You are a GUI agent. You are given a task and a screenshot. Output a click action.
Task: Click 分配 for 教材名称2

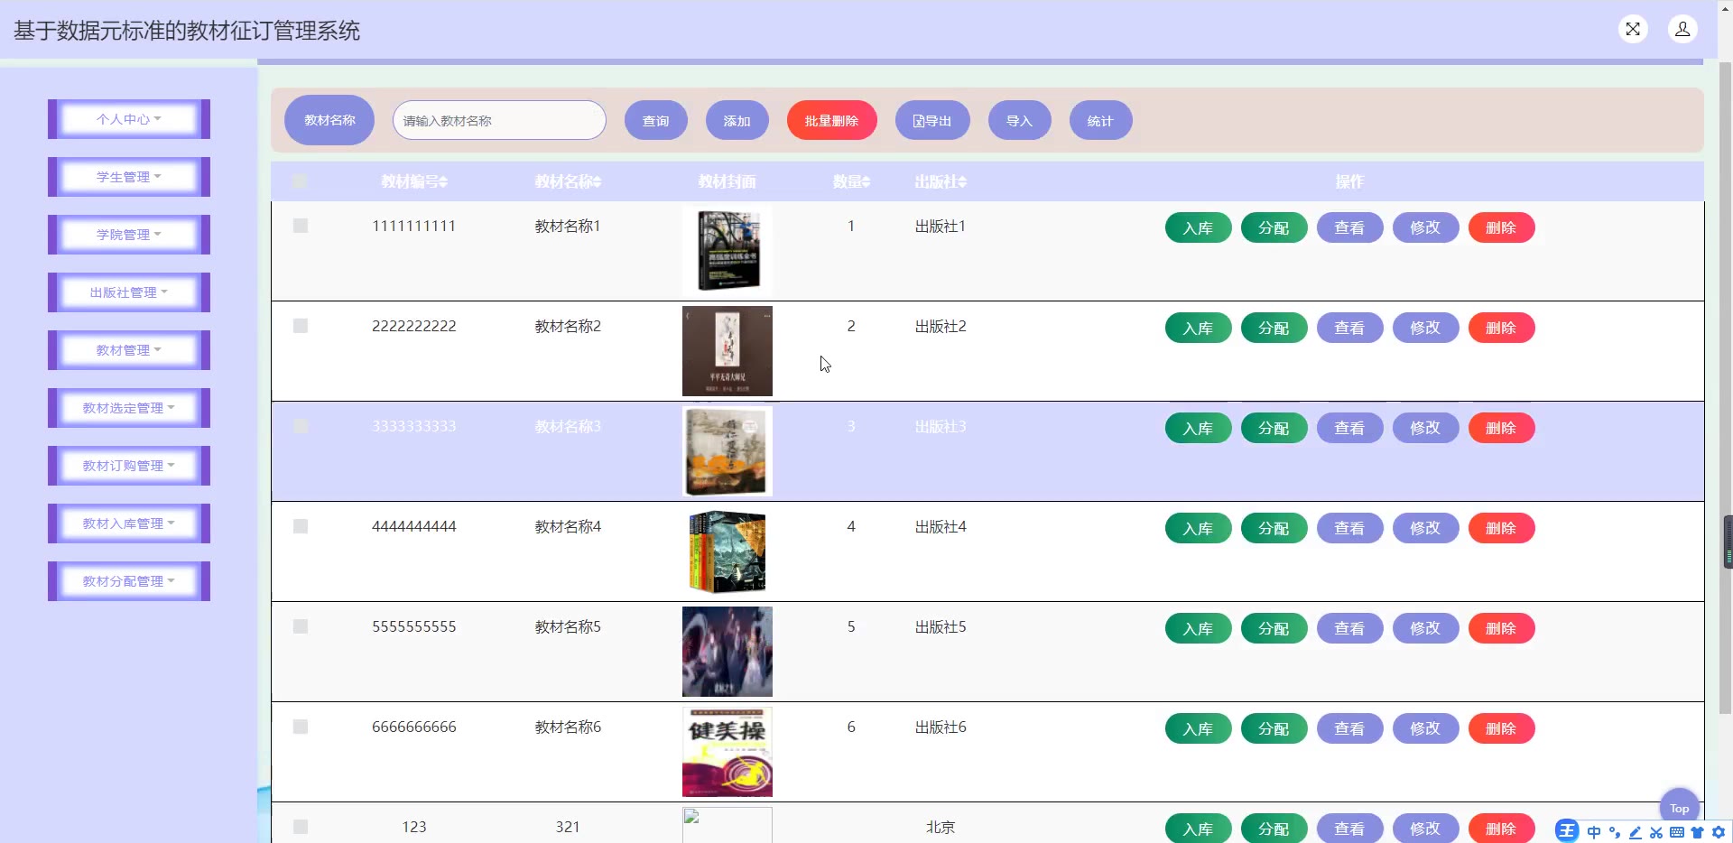(1274, 328)
